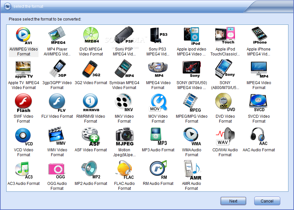Viewport: 294px width, 210px height.
Task: Select the MOV Video Format icon
Action: click(x=158, y=103)
